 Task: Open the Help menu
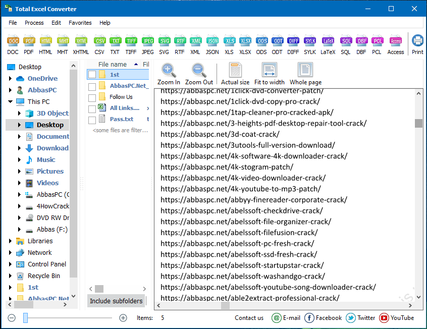(105, 23)
